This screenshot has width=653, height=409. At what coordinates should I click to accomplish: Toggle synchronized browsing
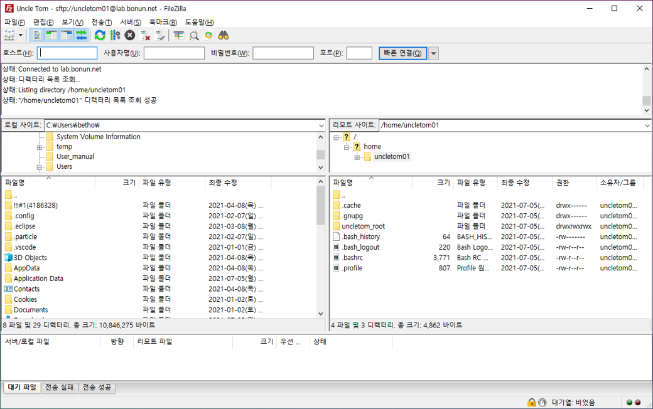tap(208, 35)
